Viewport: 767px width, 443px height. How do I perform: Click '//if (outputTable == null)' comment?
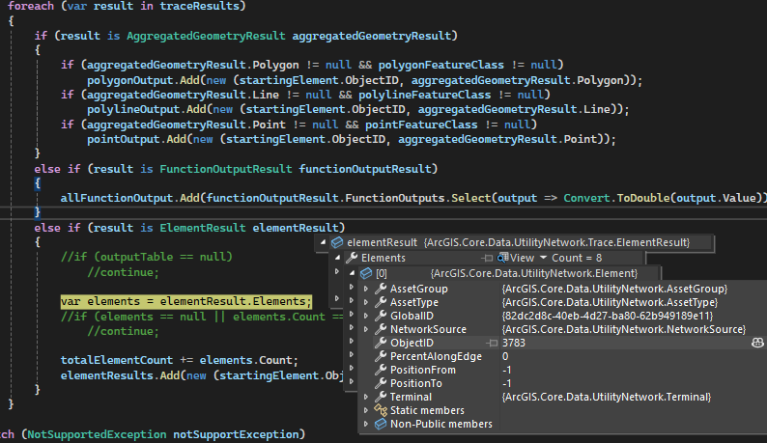click(x=146, y=257)
